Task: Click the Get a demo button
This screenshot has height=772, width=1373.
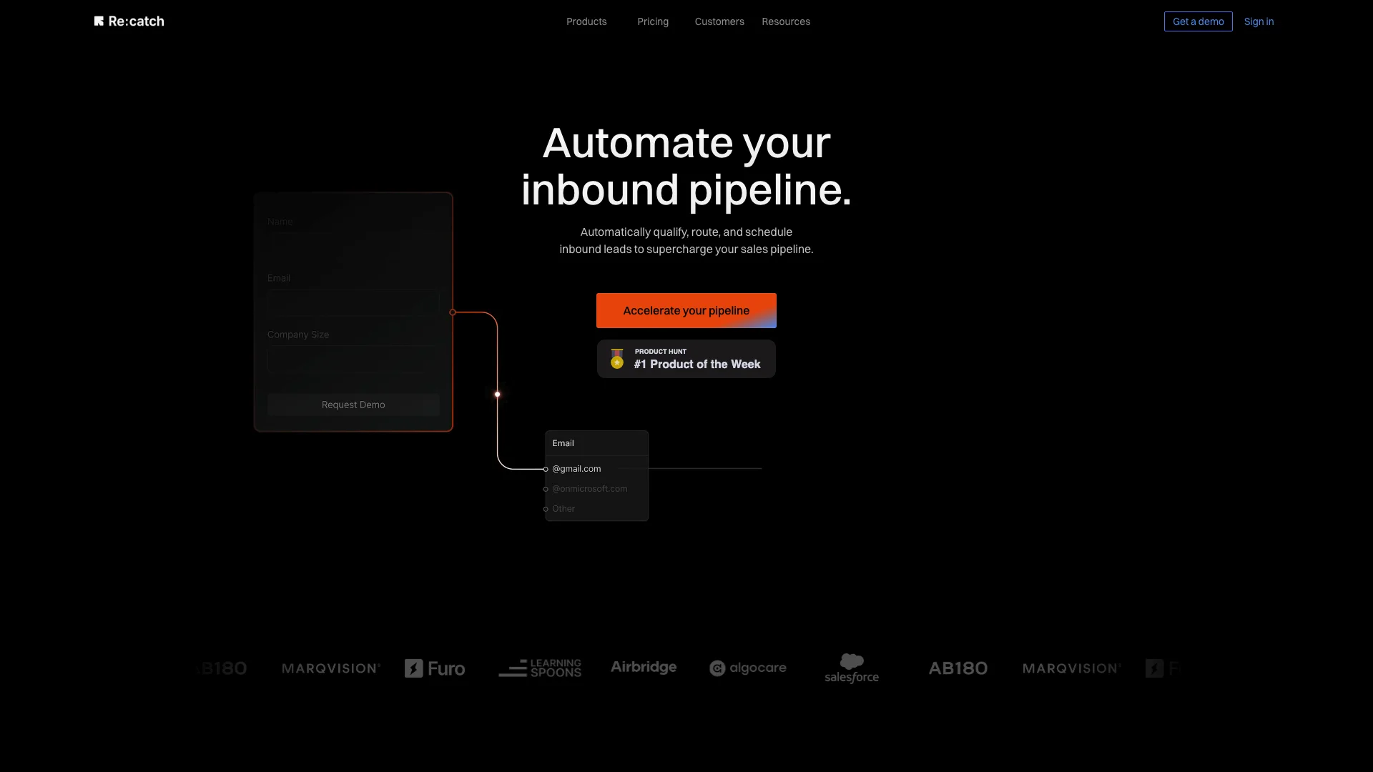Action: [x=1198, y=21]
